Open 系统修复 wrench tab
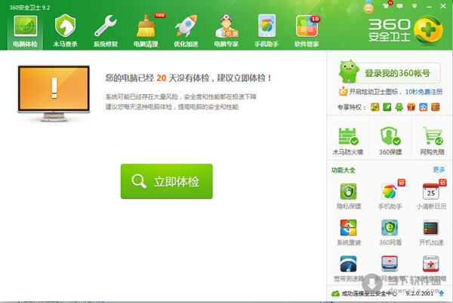Image resolution: width=453 pixels, height=303 pixels. point(106,31)
